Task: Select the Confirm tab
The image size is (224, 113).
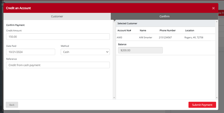Action: pyautogui.click(x=165, y=16)
